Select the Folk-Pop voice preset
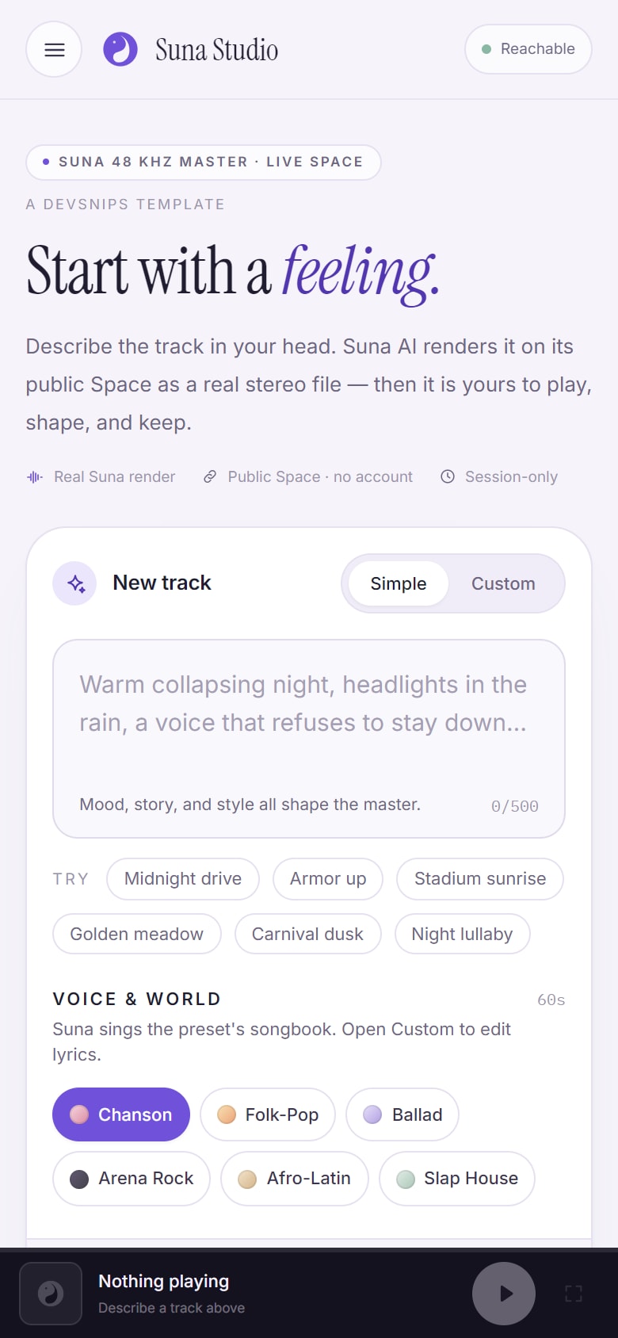Screen dimensions: 618x1338 268,1114
